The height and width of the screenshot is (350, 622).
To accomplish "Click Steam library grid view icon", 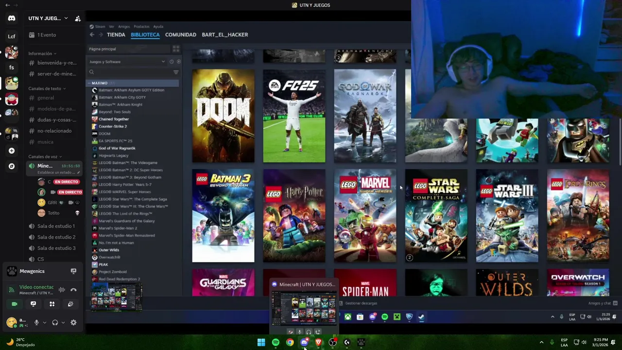I will [176, 49].
